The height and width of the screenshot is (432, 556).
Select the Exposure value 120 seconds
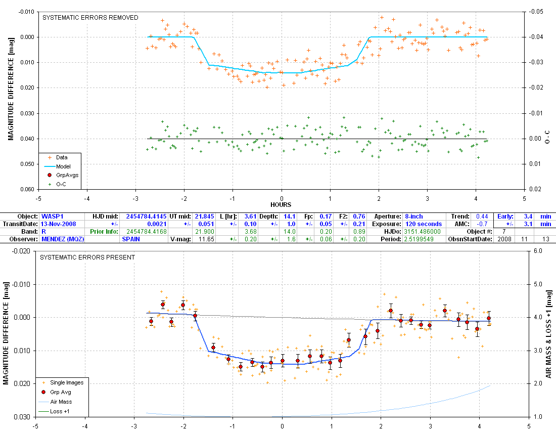coord(424,224)
